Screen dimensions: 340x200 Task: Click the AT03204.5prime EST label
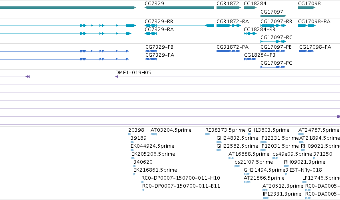pyautogui.click(x=171, y=130)
